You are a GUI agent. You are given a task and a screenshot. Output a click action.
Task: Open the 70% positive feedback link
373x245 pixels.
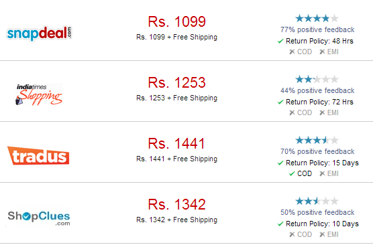[x=317, y=151]
